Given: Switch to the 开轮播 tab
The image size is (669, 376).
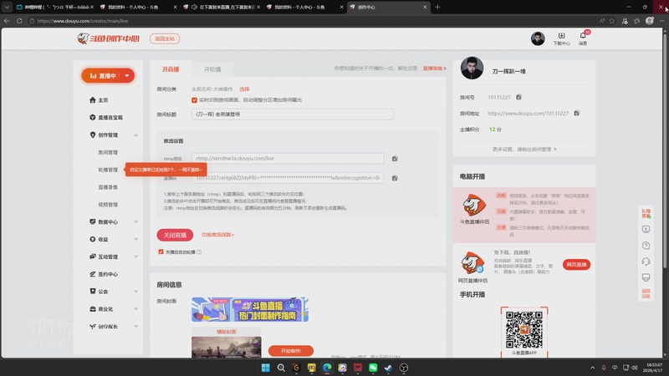Looking at the screenshot, I should (212, 69).
